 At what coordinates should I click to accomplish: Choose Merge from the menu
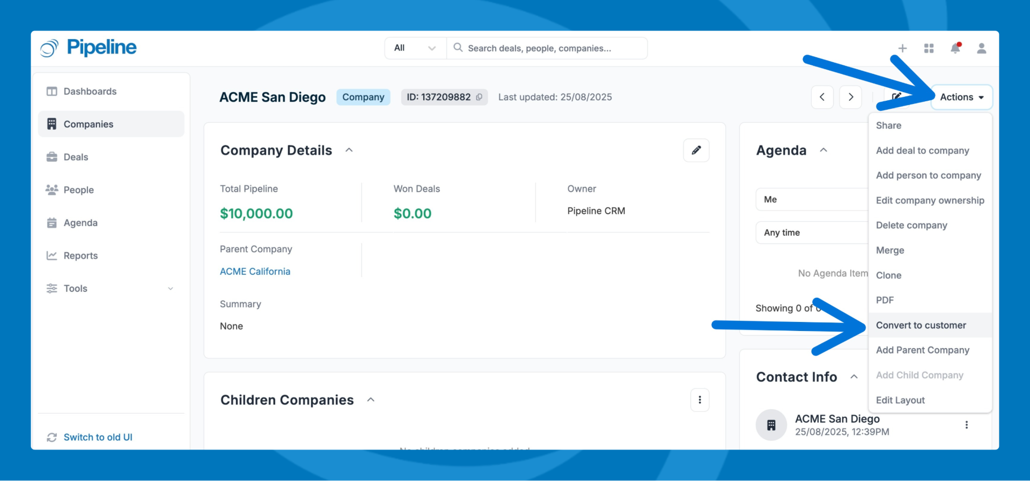tap(930, 250)
